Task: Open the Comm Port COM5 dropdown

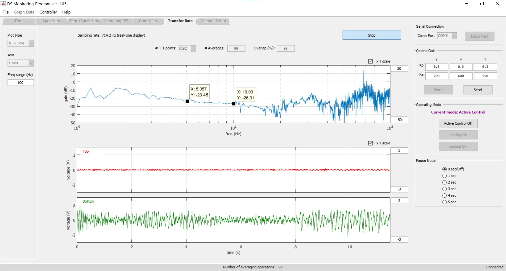Action: click(x=447, y=36)
